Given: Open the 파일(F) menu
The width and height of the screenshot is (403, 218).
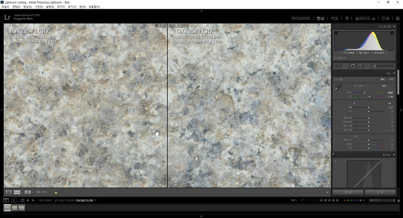Looking at the screenshot, I should coord(5,7).
